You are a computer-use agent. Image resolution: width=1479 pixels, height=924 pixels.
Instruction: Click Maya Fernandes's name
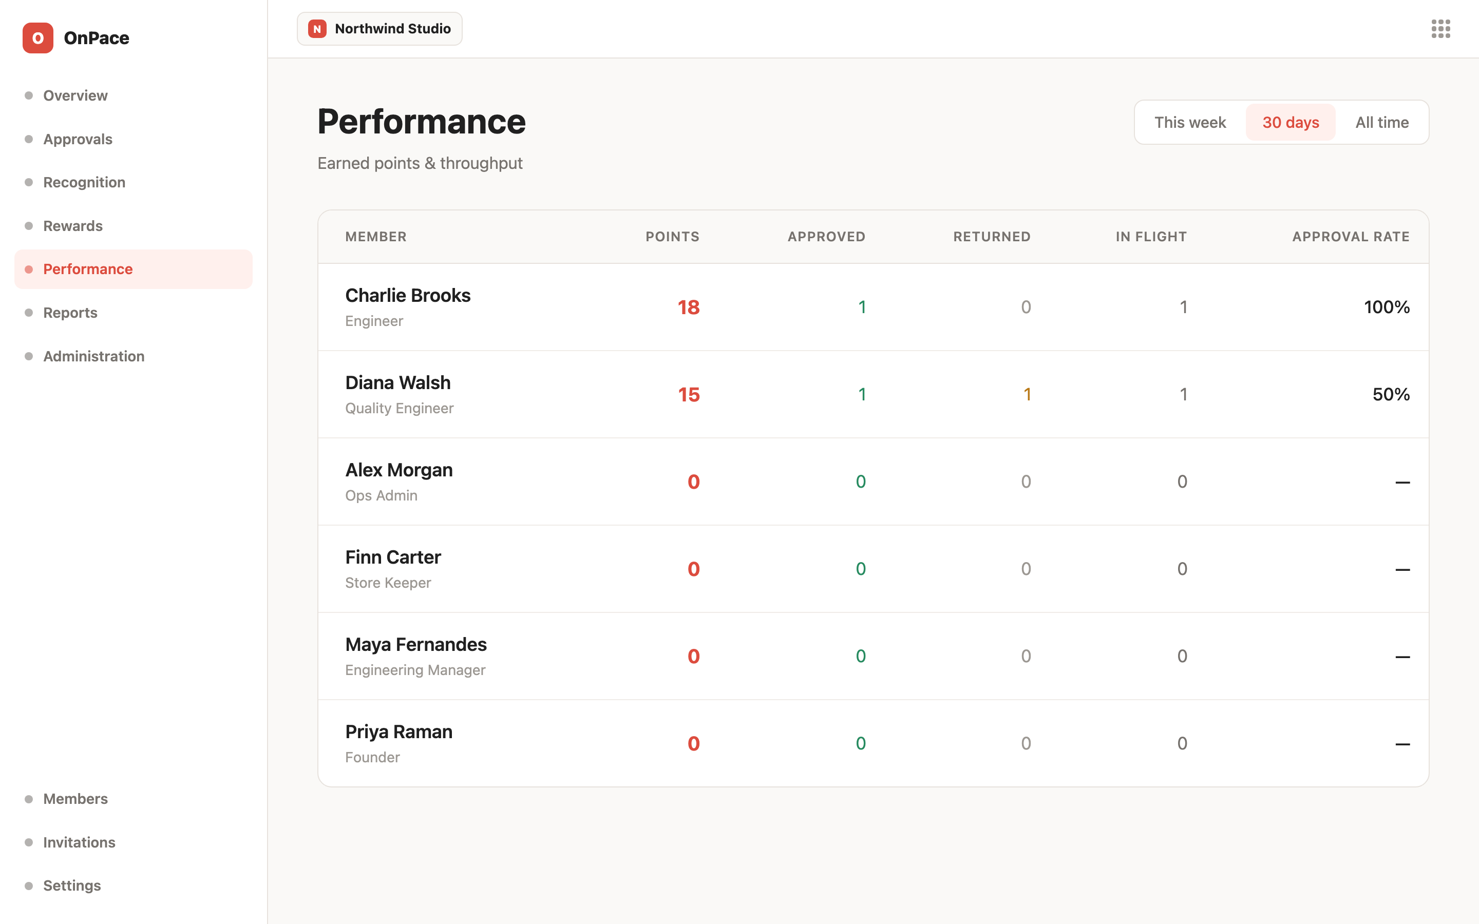point(415,645)
